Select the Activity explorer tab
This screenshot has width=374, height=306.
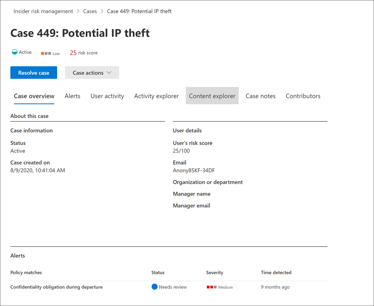click(156, 96)
